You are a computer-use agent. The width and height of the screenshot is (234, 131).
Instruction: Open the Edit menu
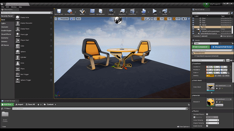7,7
